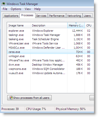Open the File menu
This screenshot has height=117, width=98.
click(x=5, y=9)
